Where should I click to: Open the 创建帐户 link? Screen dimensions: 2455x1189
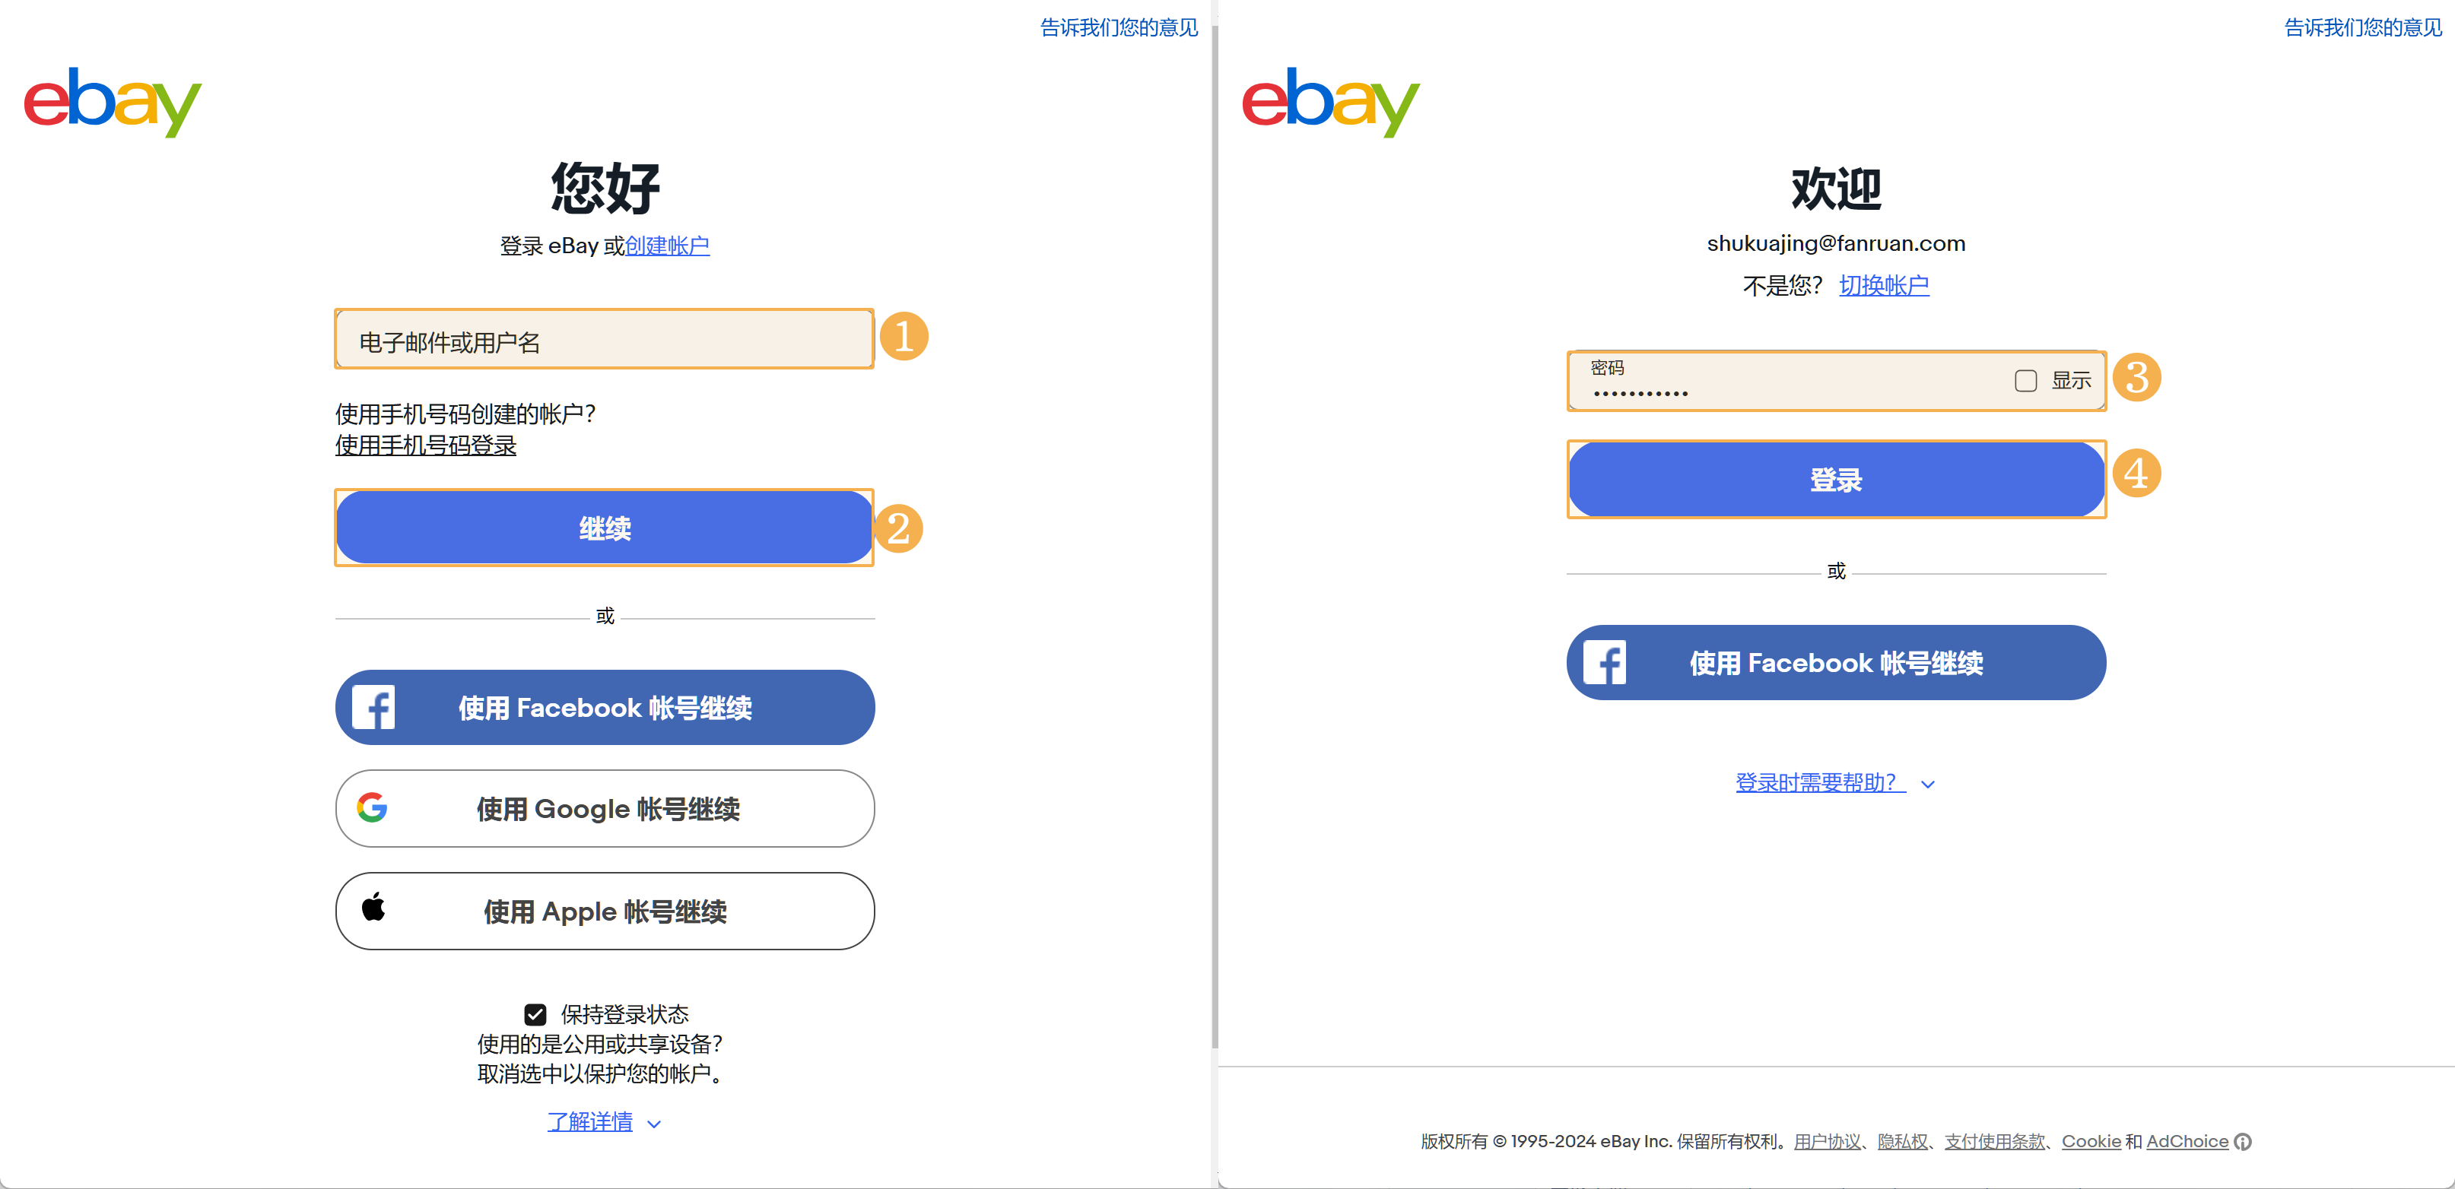pos(667,246)
